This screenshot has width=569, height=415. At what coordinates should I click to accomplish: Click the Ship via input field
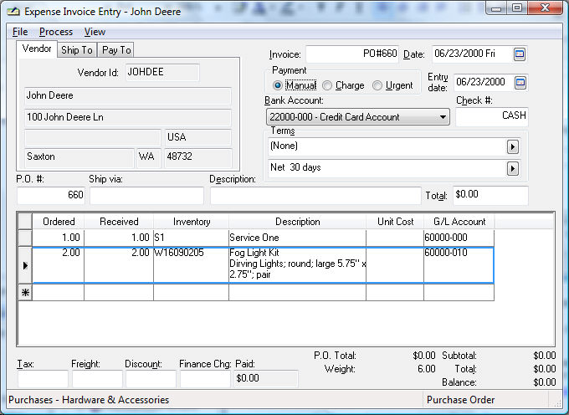146,195
